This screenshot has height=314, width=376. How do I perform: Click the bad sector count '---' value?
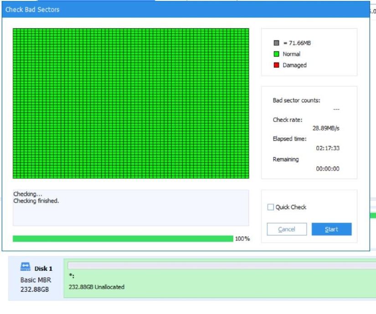[336, 109]
